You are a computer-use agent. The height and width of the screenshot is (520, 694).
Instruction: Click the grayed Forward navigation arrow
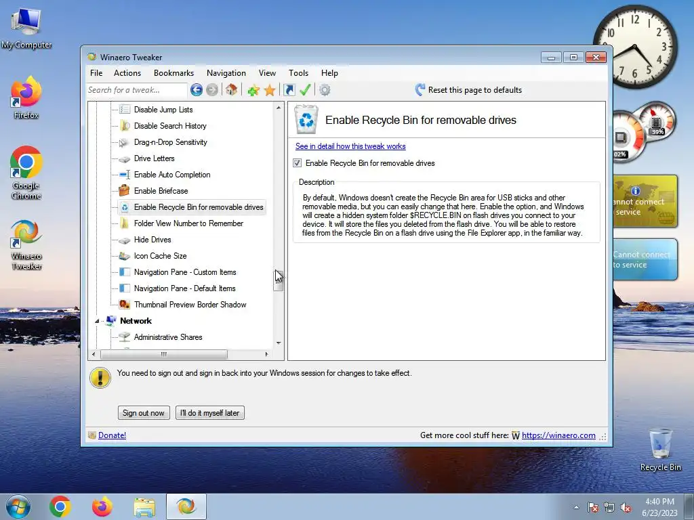click(212, 90)
